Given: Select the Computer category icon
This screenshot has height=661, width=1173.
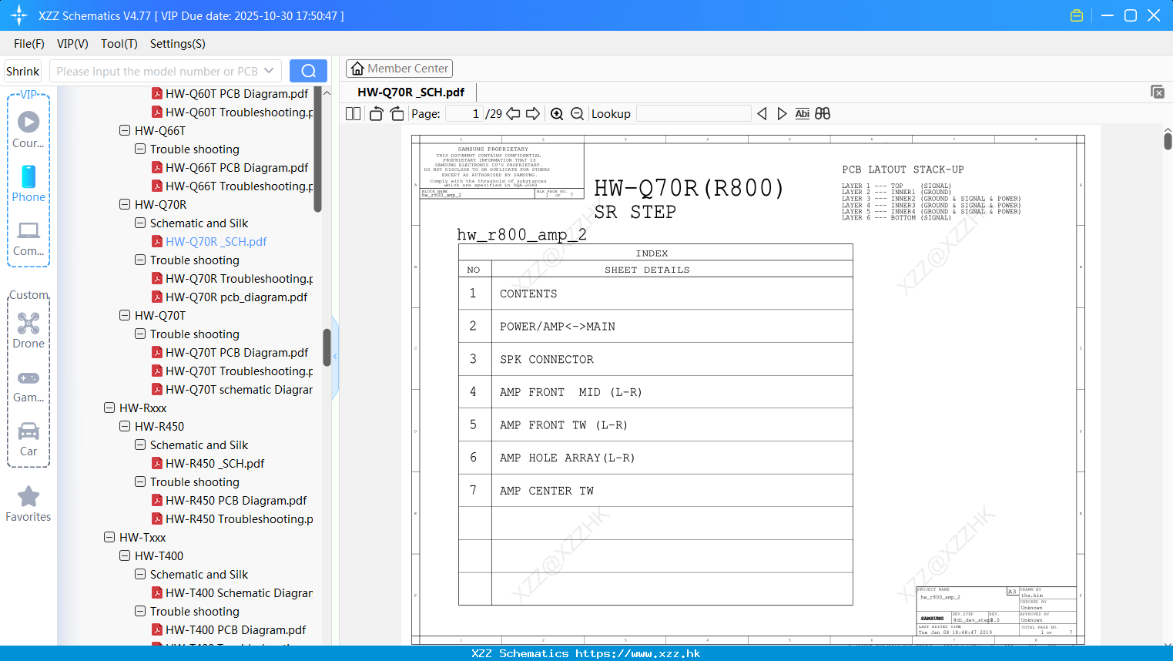Looking at the screenshot, I should click(x=28, y=238).
